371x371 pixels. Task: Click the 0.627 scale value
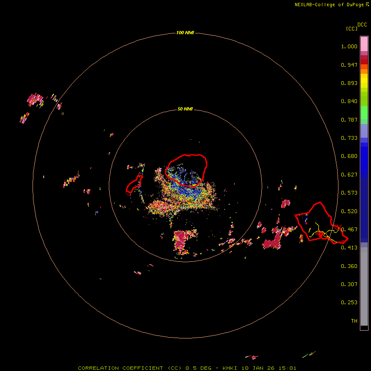click(x=349, y=175)
